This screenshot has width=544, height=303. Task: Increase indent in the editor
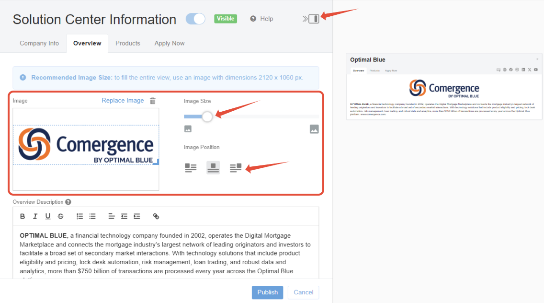[x=136, y=216]
